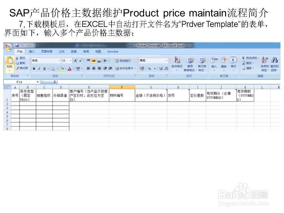Click increase indent icon

[x=110, y=68]
